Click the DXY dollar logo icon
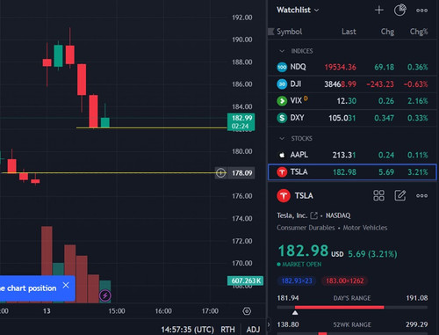 tap(282, 118)
